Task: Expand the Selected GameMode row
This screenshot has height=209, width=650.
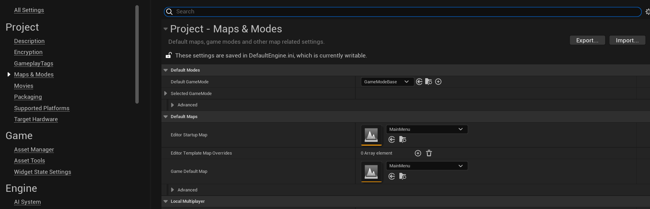Action: click(166, 93)
